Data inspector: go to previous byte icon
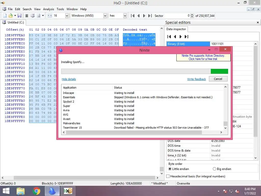Viewport: 261px width, 196px height. point(175,36)
